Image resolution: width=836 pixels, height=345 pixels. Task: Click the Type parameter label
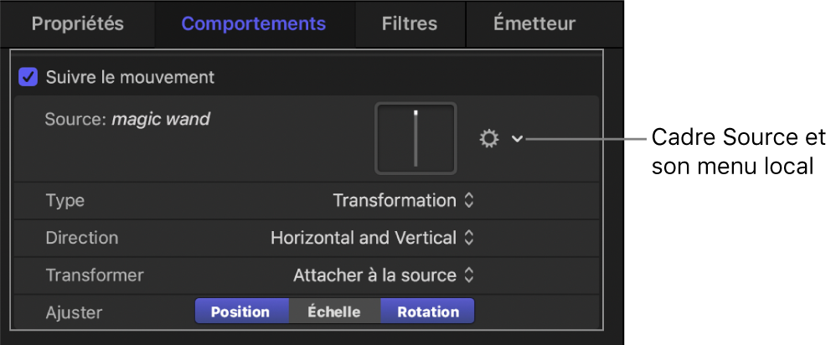65,201
